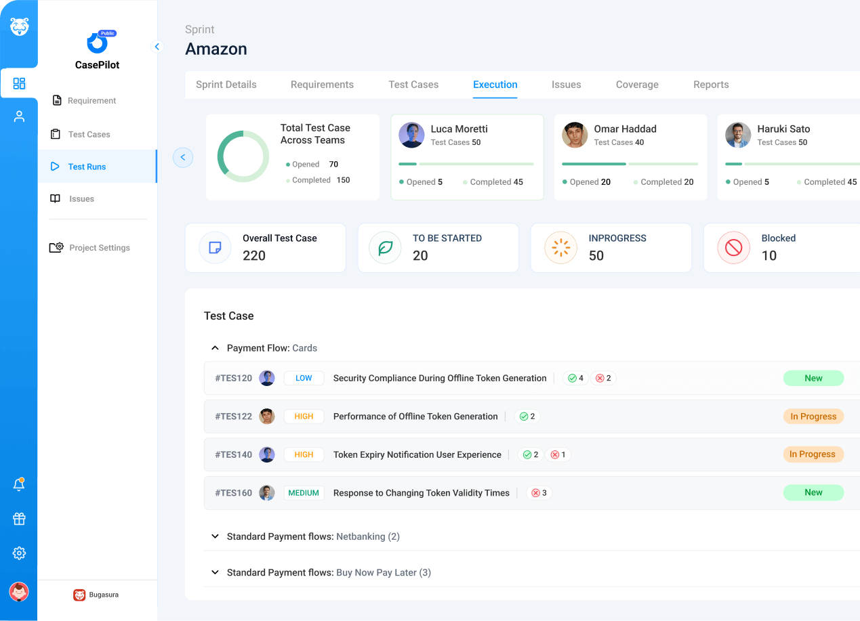
Task: Open the user profile icon in blue rail
Action: 19,116
